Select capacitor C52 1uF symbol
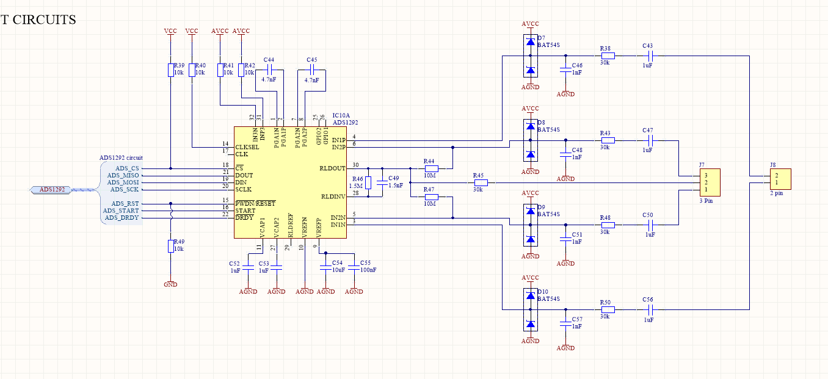 [x=248, y=267]
